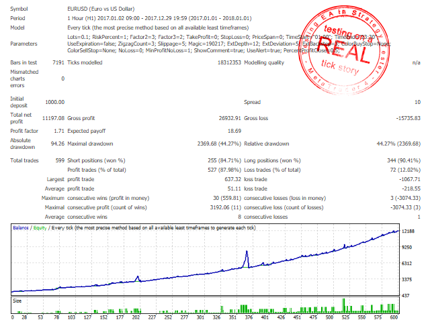The width and height of the screenshot is (430, 322).
Task: Click the maximal consecutive profit value 3192.06 (11)
Action: 226,207
